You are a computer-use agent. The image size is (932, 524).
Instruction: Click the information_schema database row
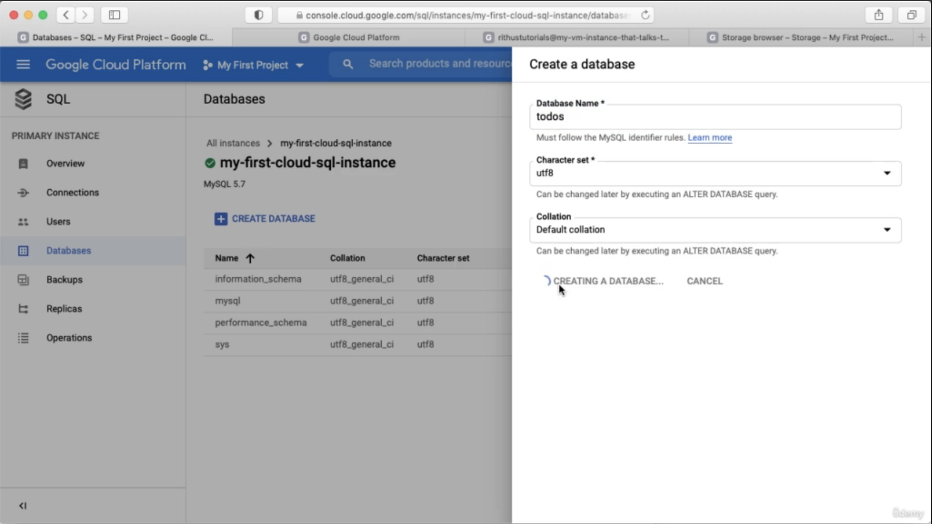[x=358, y=279]
